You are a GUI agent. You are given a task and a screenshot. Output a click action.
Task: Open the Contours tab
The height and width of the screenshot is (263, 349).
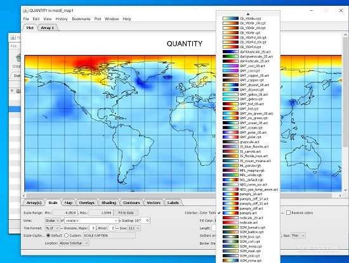point(131,203)
